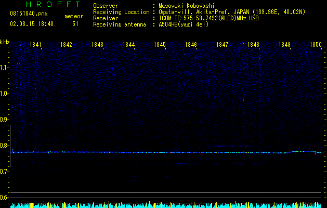Image resolution: width=327 pixels, height=208 pixels.
Task: Click time marker 1850
Action: (316, 45)
